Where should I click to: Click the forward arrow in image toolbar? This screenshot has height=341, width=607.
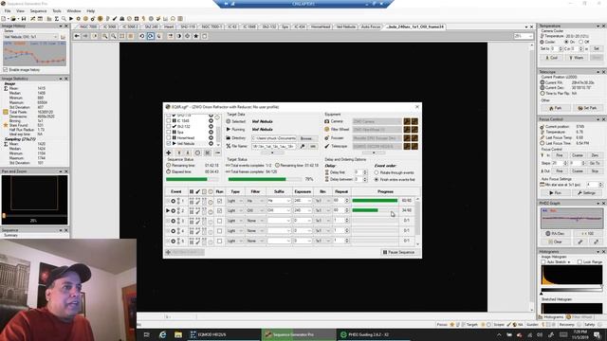click(x=85, y=36)
